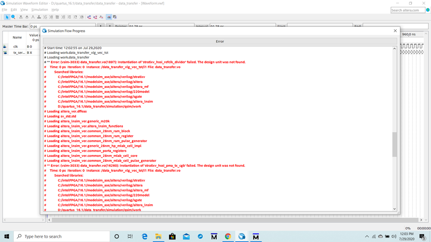Click 'common_porta_registers' loading line
The image size is (431, 242).
coord(85,151)
